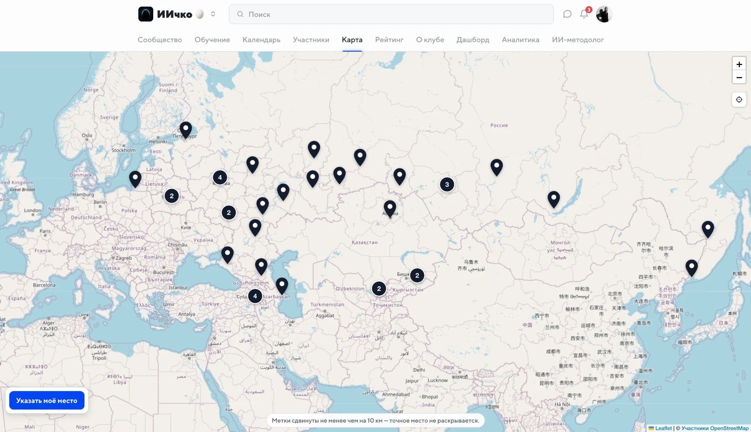Expand the ИИчко community switcher chevrons

pos(213,14)
